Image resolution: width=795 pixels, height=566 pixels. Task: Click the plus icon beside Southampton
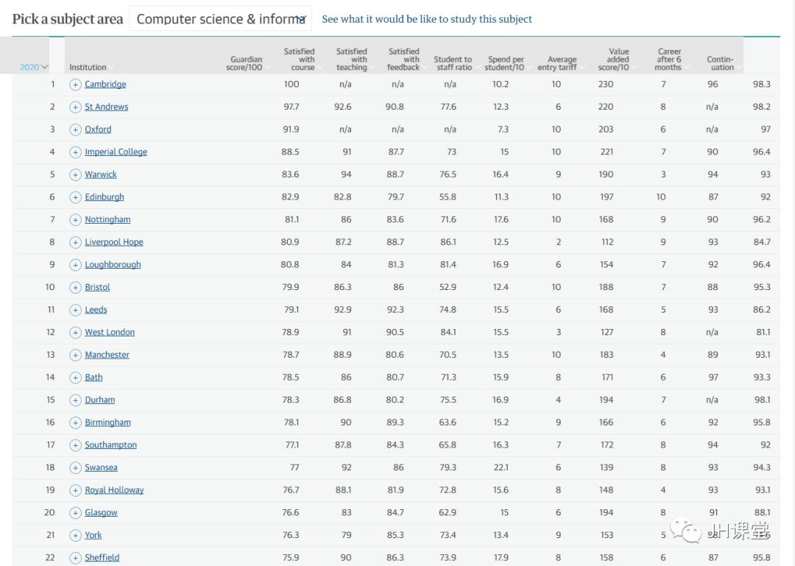click(75, 445)
